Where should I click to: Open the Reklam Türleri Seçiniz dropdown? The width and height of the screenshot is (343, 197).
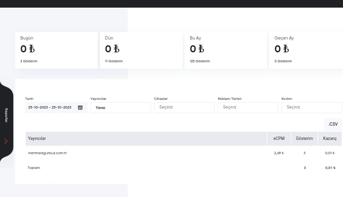tap(248, 108)
